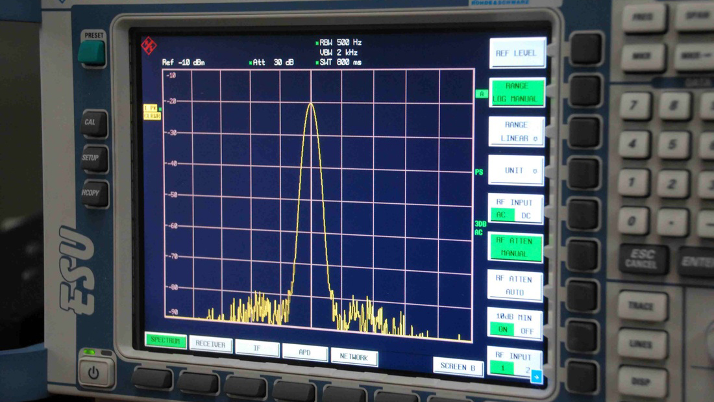Push the hardware key beside REF LEVEL
Screen dimensions: 714x402
tap(586, 49)
